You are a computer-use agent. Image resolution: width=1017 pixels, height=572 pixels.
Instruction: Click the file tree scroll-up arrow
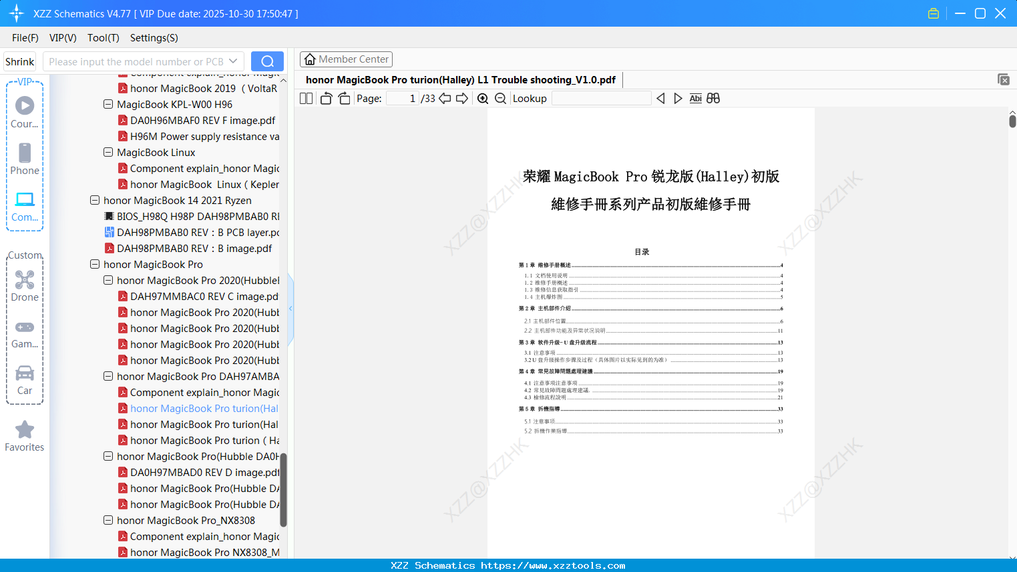click(x=283, y=81)
